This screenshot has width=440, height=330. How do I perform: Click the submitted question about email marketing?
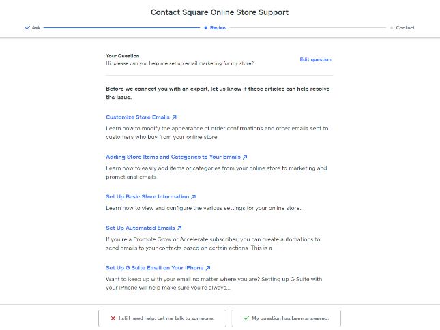179,63
